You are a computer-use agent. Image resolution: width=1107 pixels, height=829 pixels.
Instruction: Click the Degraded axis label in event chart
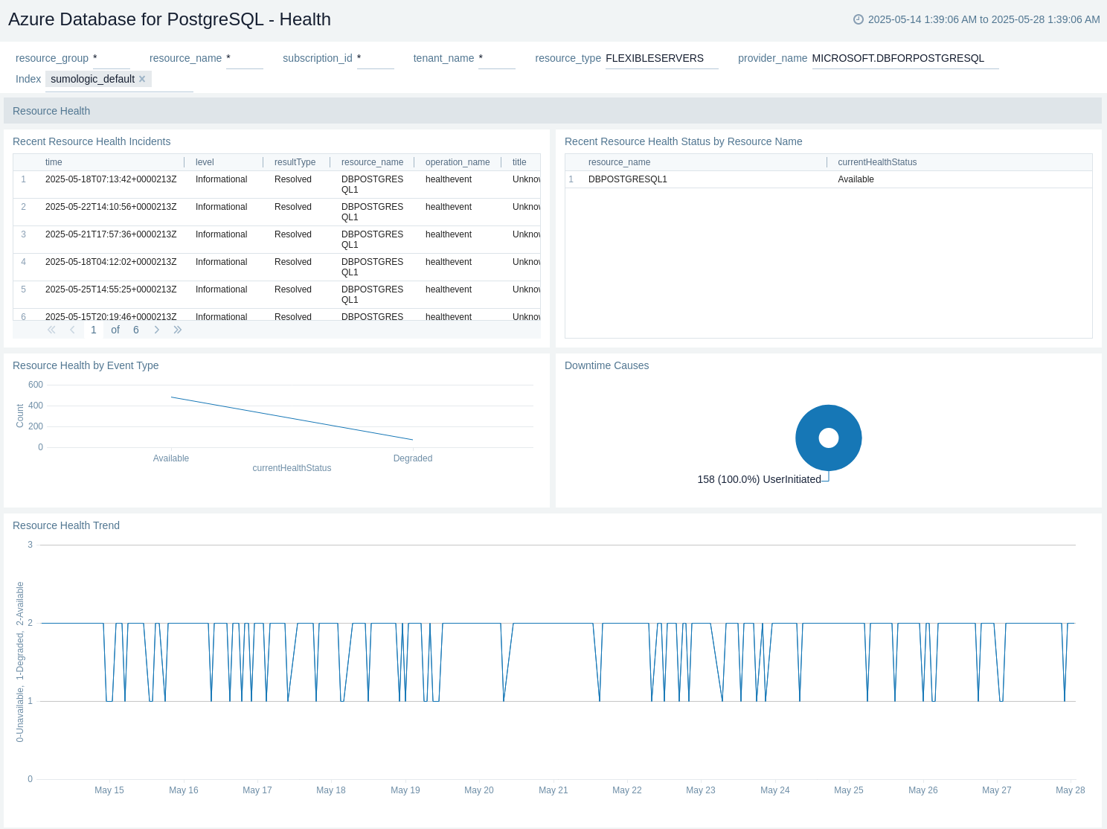click(413, 458)
